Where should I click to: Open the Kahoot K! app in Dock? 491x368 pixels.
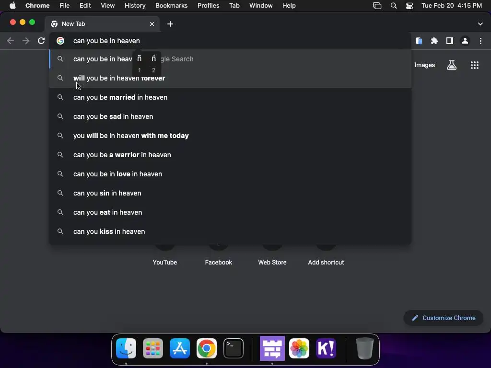coord(326,348)
